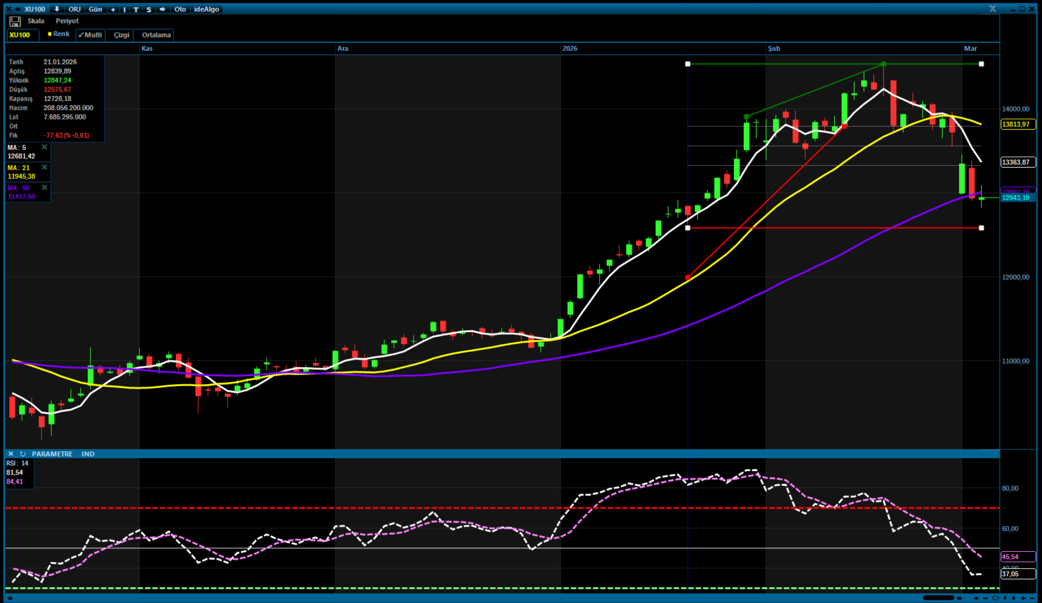Click the back arrow in title bar
The height and width of the screenshot is (603, 1042).
pos(18,9)
